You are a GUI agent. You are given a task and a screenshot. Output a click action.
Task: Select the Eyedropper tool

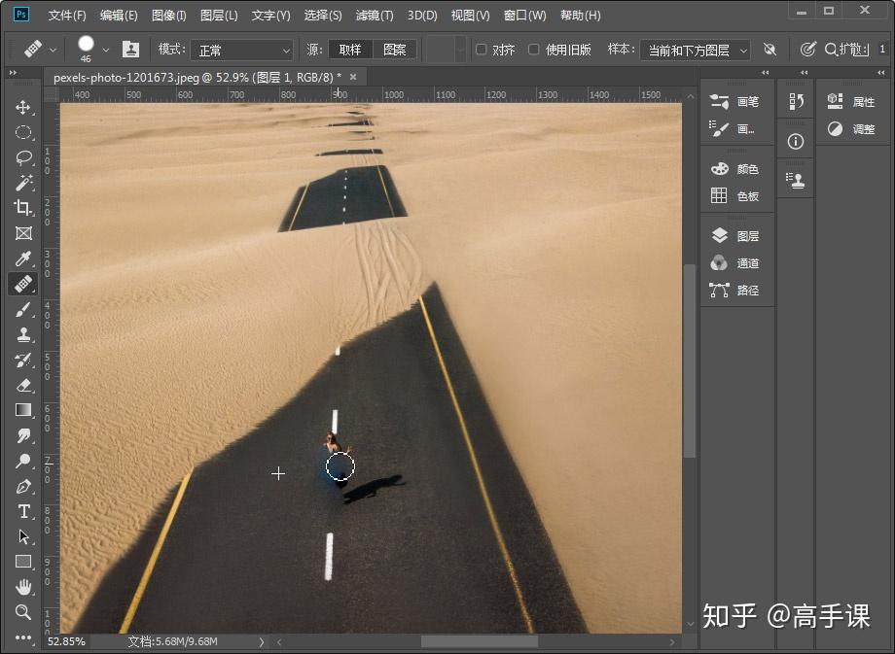[x=23, y=258]
